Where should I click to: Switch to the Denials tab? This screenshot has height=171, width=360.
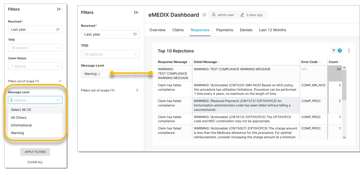coord(246,30)
